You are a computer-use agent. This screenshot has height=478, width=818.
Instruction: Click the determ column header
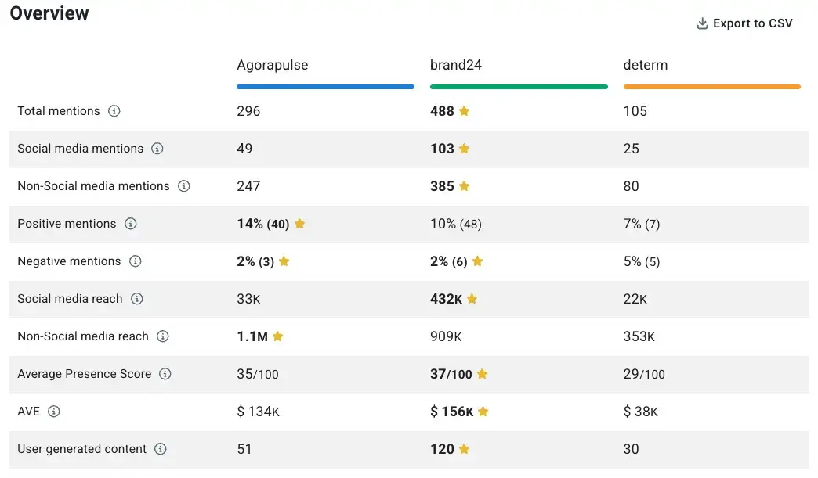click(x=646, y=65)
